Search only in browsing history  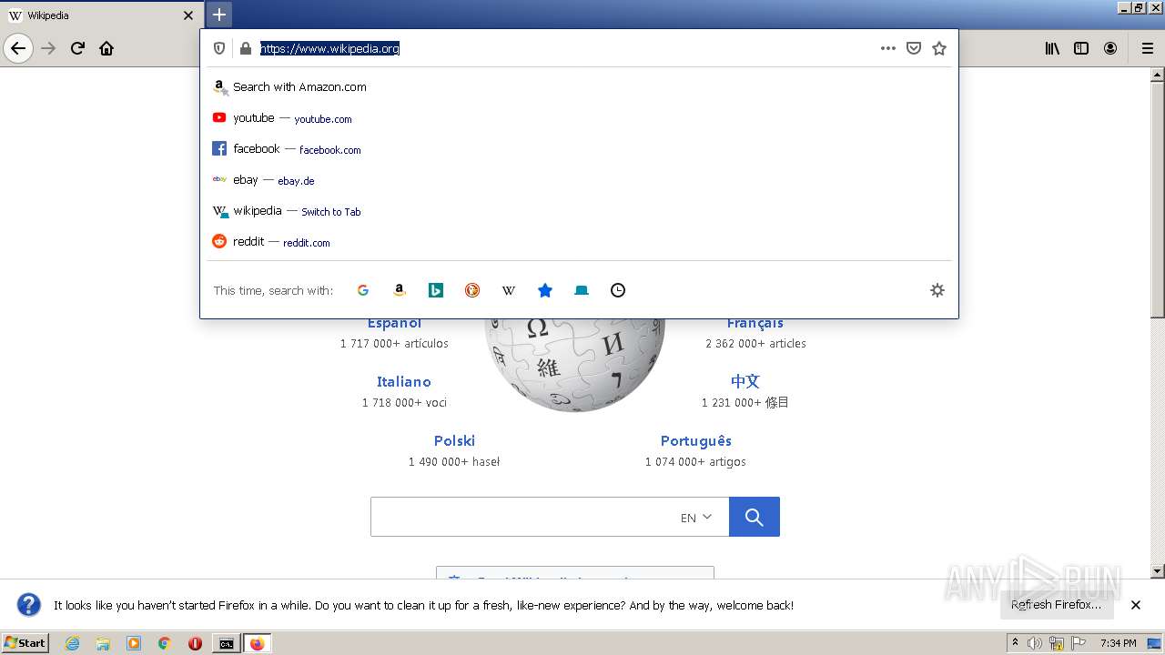pos(618,290)
